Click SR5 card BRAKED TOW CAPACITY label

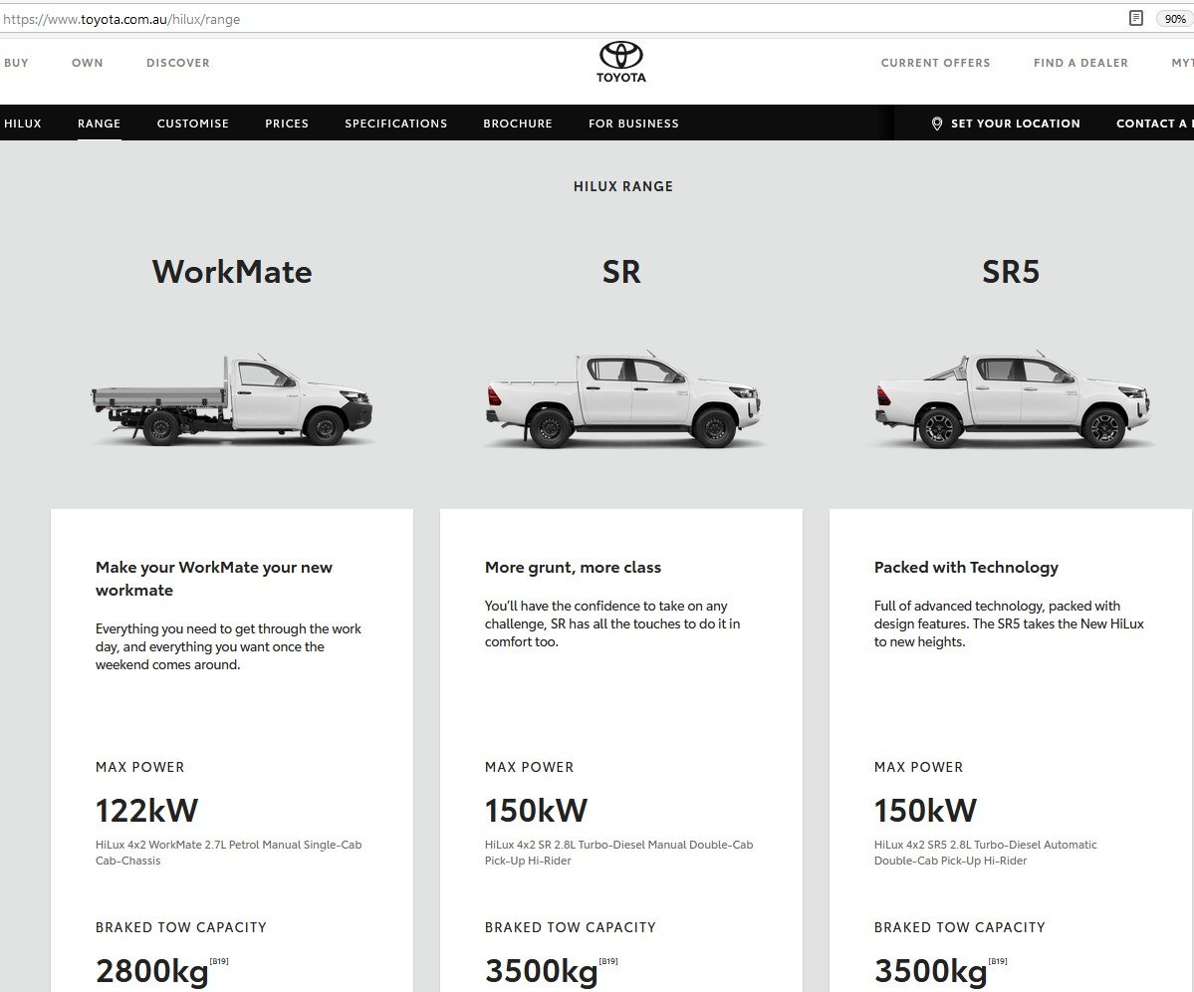coord(959,927)
